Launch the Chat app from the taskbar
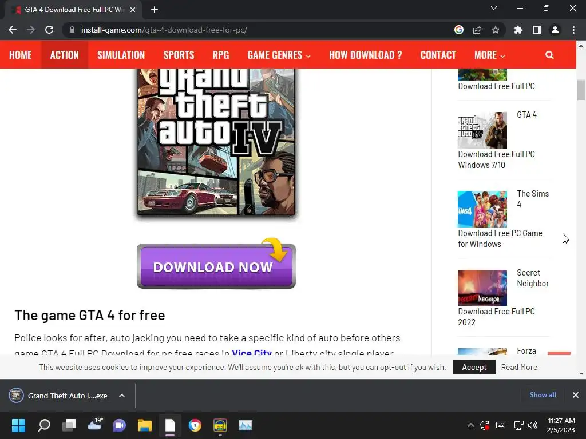Image resolution: width=586 pixels, height=439 pixels. [x=120, y=425]
